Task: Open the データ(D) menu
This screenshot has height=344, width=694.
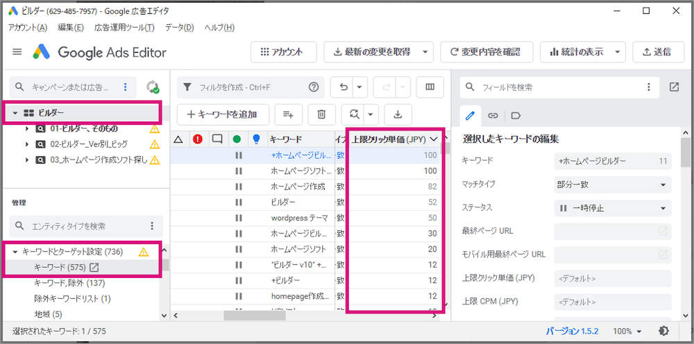Action: coord(180,28)
